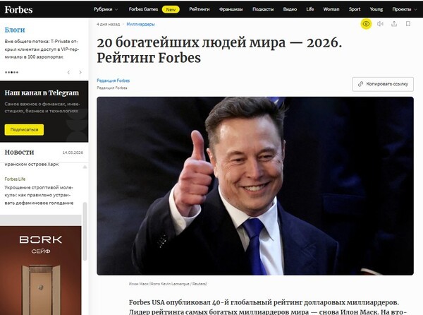Open the Подкасты section
Screen dimensions: 423x315
[262, 9]
